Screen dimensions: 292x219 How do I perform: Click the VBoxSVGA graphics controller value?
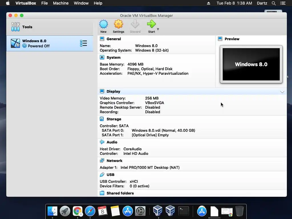tap(155, 103)
